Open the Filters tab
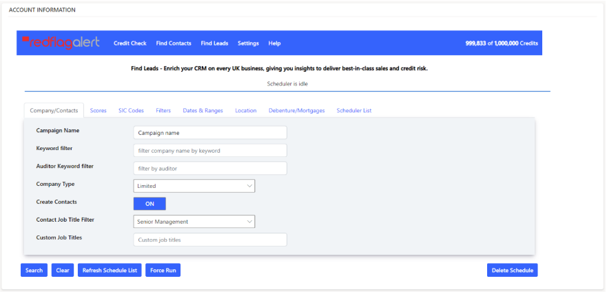 [163, 111]
